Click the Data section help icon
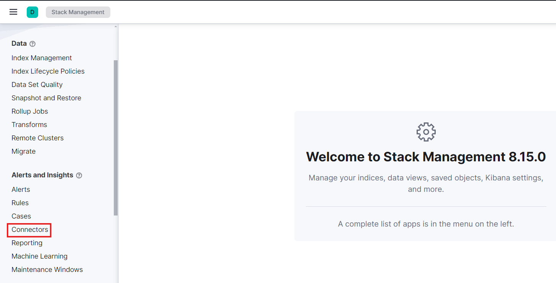Image resolution: width=556 pixels, height=283 pixels. pos(32,44)
